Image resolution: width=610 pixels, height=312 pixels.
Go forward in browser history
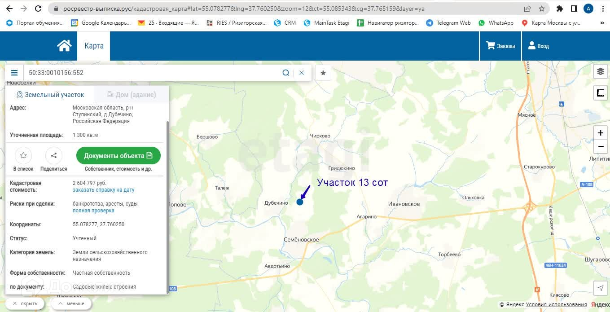tap(24, 9)
